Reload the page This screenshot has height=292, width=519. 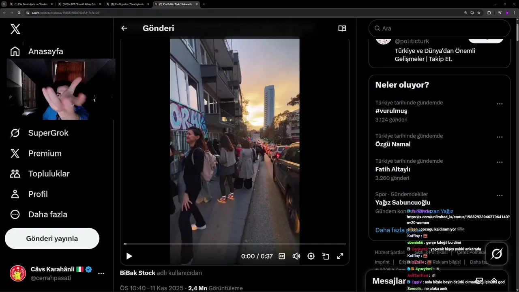pos(19,13)
